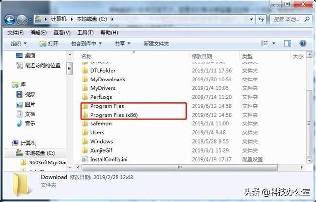Screen dimensions: 316x202
Task: Click the 打开 toolbar button
Action: pos(49,44)
